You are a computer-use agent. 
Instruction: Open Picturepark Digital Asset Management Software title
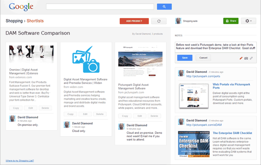(133, 87)
